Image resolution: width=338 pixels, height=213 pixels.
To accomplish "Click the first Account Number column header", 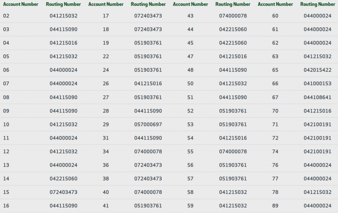I will coord(21,4).
